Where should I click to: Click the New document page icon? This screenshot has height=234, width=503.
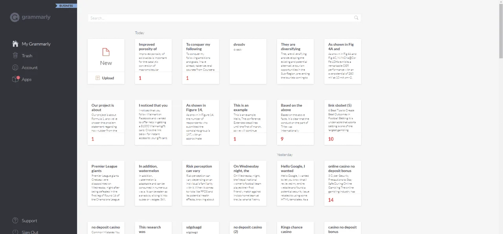click(106, 52)
